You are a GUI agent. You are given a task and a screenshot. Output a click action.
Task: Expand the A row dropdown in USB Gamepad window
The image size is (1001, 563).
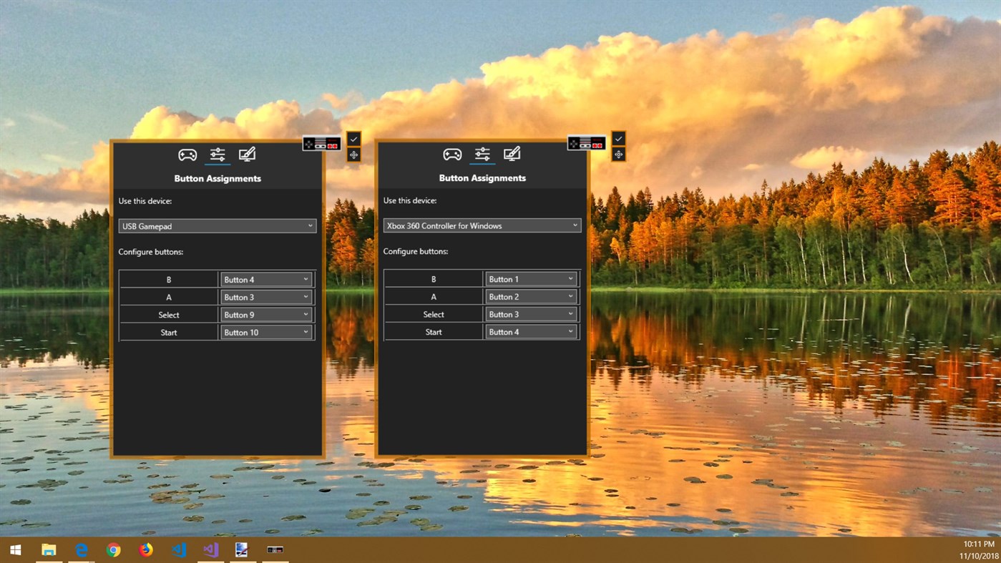pos(266,297)
